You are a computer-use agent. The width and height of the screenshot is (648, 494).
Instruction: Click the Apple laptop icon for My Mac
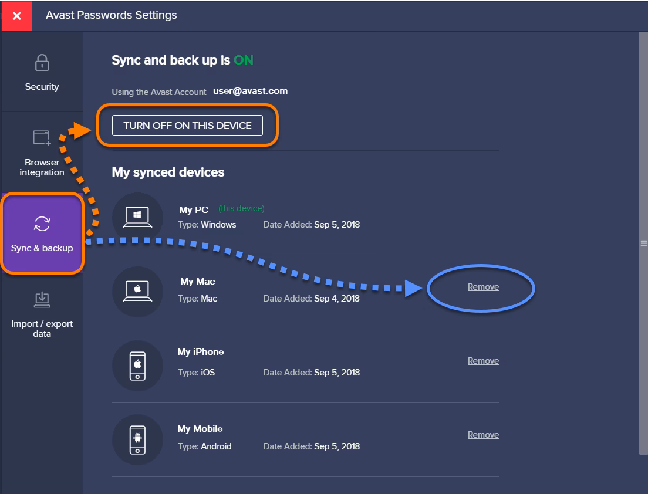click(137, 292)
